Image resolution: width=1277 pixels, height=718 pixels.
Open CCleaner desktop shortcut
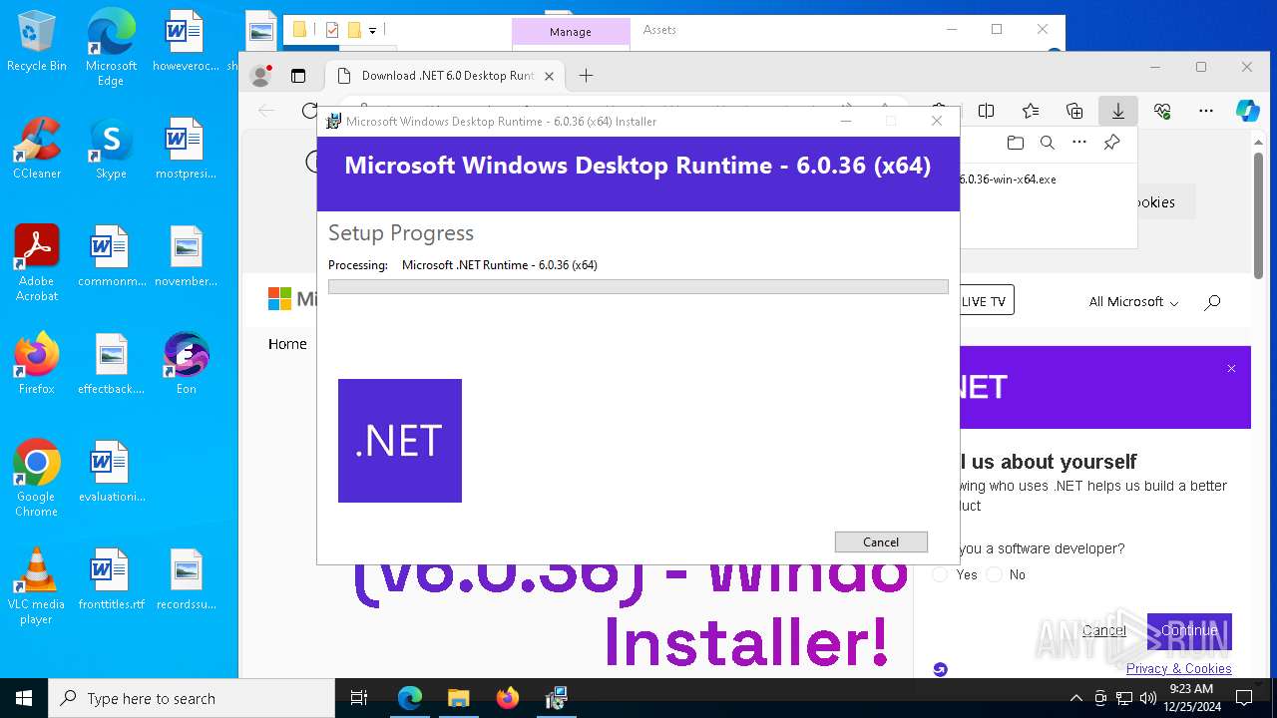37,149
